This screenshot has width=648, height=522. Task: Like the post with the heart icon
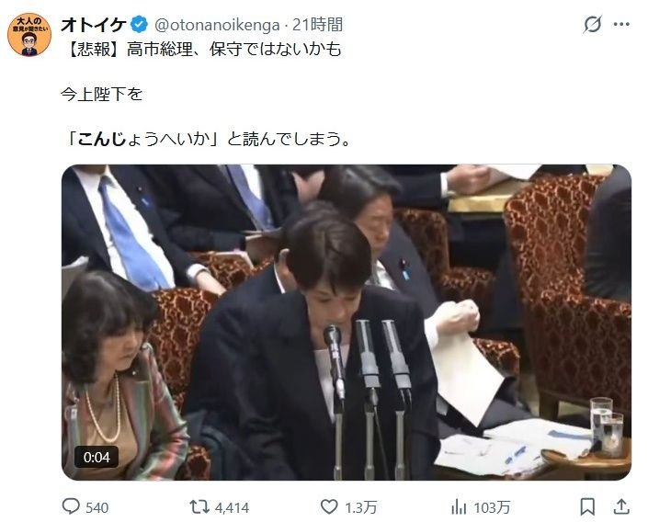[329, 506]
